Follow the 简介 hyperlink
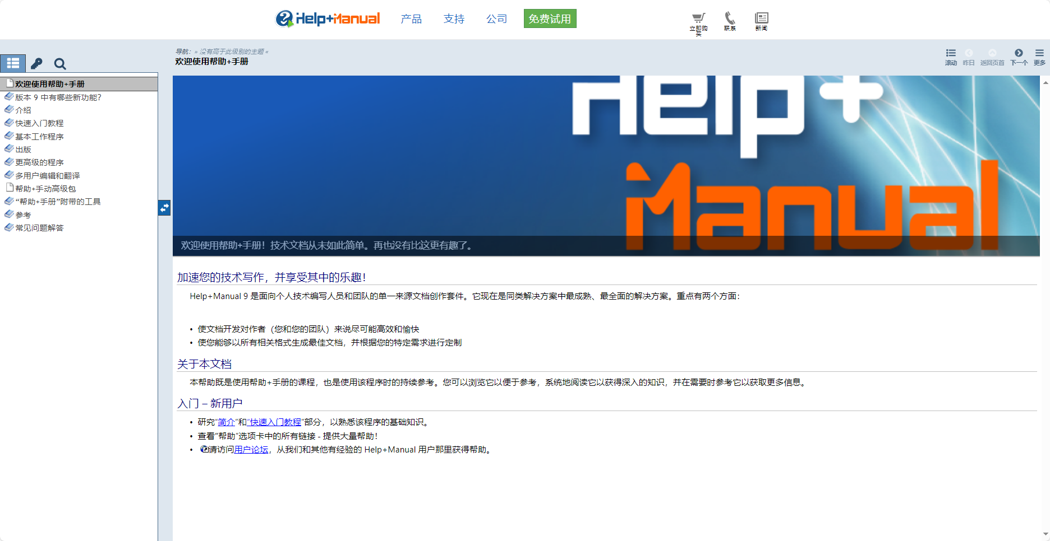1050x541 pixels. (227, 422)
